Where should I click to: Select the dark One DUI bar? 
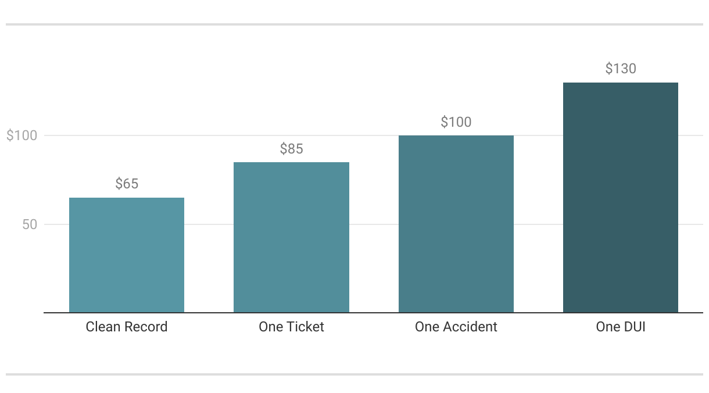(x=621, y=198)
